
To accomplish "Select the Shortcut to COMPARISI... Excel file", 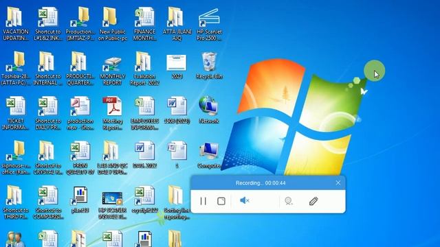I will (48, 202).
